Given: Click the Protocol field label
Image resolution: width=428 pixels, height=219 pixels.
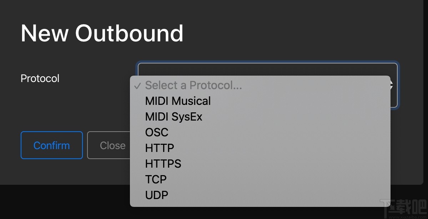Looking at the screenshot, I should 40,78.
